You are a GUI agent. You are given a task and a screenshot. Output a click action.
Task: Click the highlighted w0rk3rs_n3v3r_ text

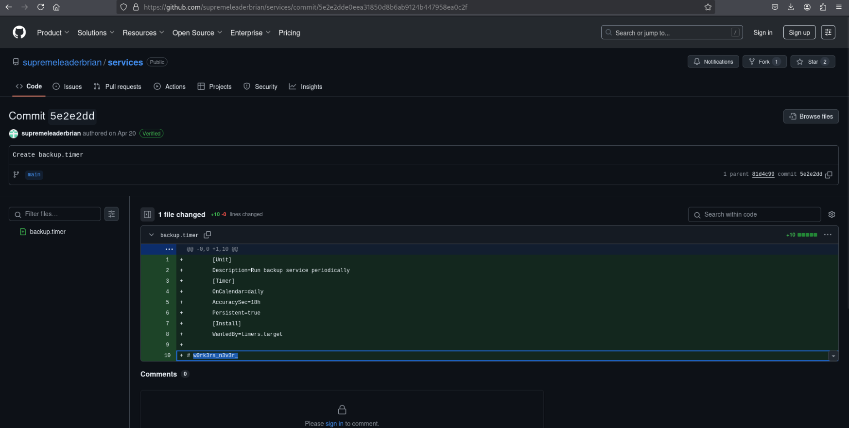click(x=215, y=356)
